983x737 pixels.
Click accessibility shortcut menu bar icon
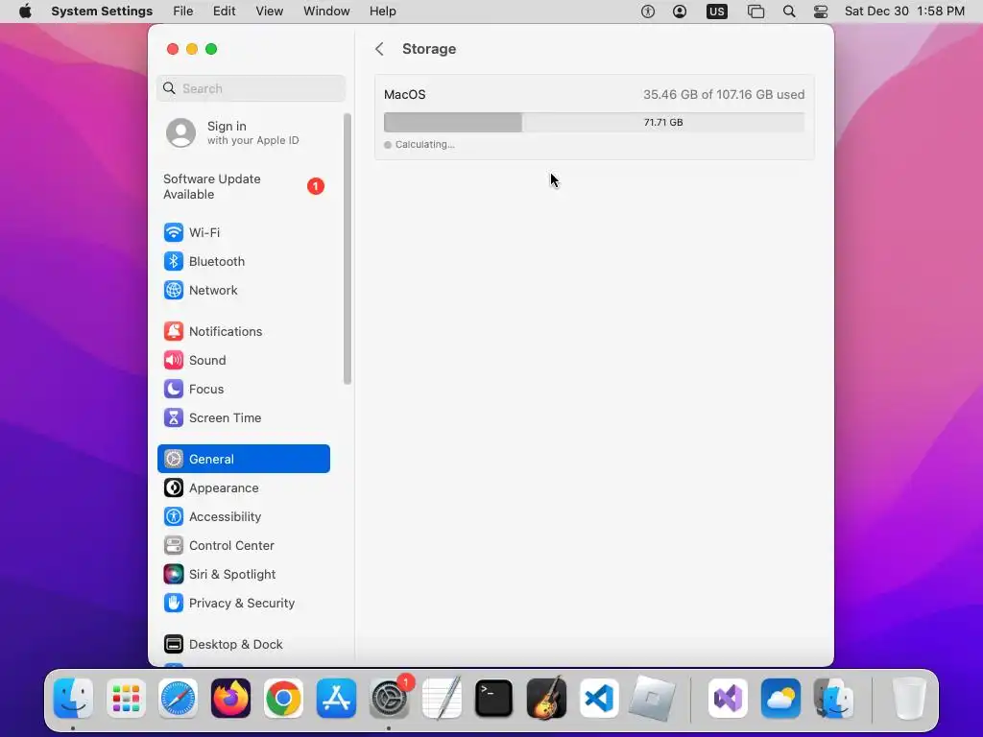point(648,12)
